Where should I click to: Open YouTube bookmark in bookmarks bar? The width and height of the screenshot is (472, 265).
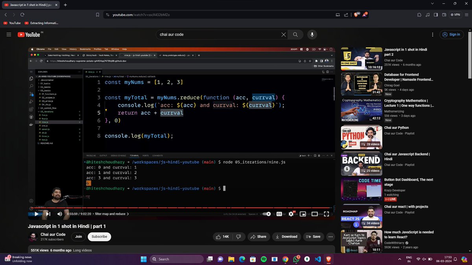12,23
